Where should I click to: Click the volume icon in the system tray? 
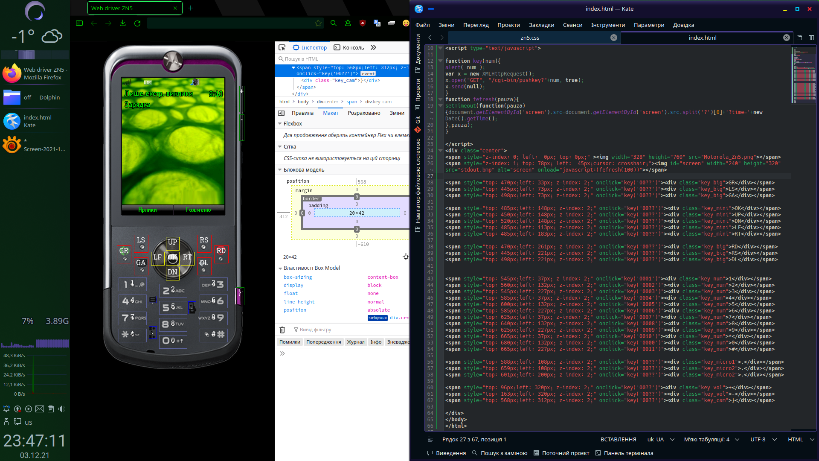coord(62,409)
